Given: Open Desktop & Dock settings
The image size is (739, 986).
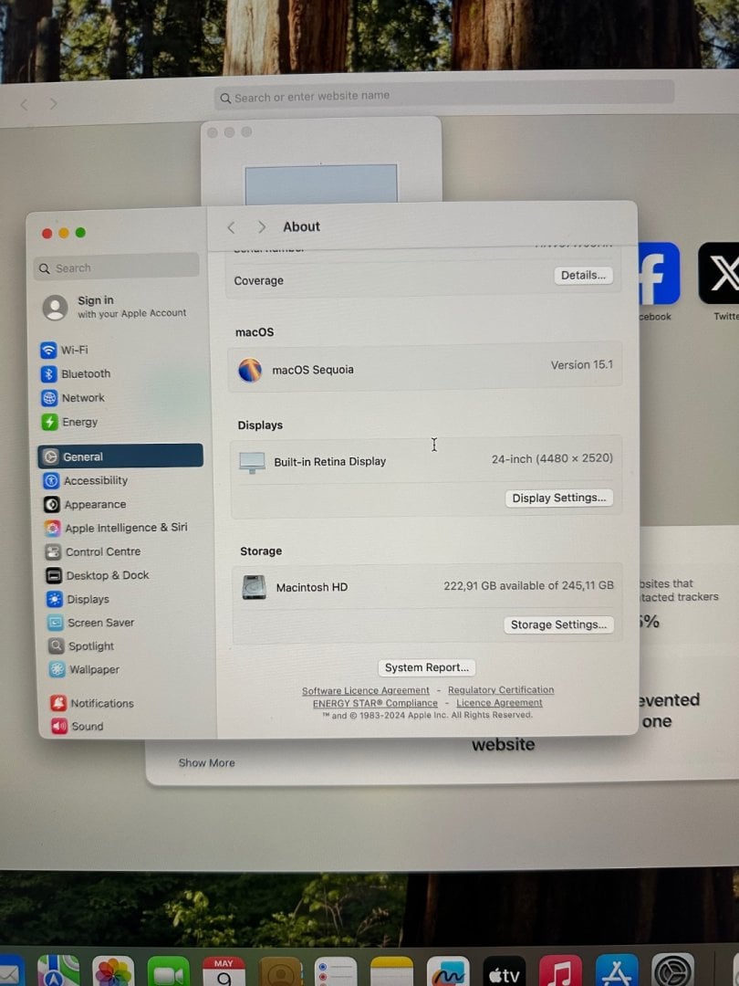Looking at the screenshot, I should click(x=98, y=575).
